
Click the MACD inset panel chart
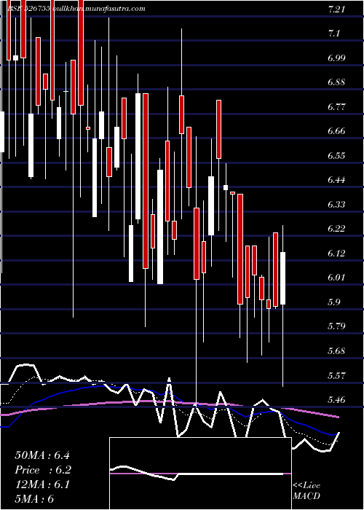pos(200,474)
